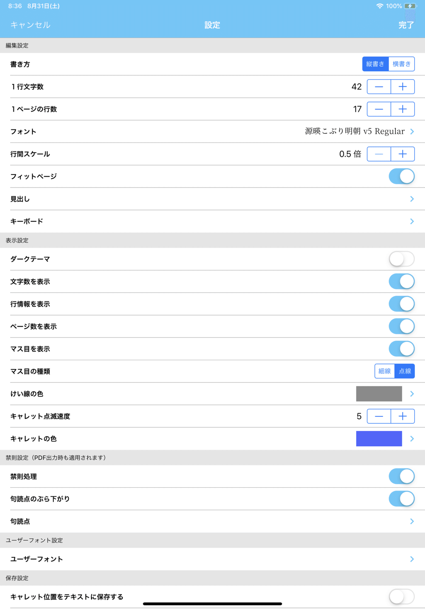Choose 細線 grid line type
The height and width of the screenshot is (609, 425).
385,371
